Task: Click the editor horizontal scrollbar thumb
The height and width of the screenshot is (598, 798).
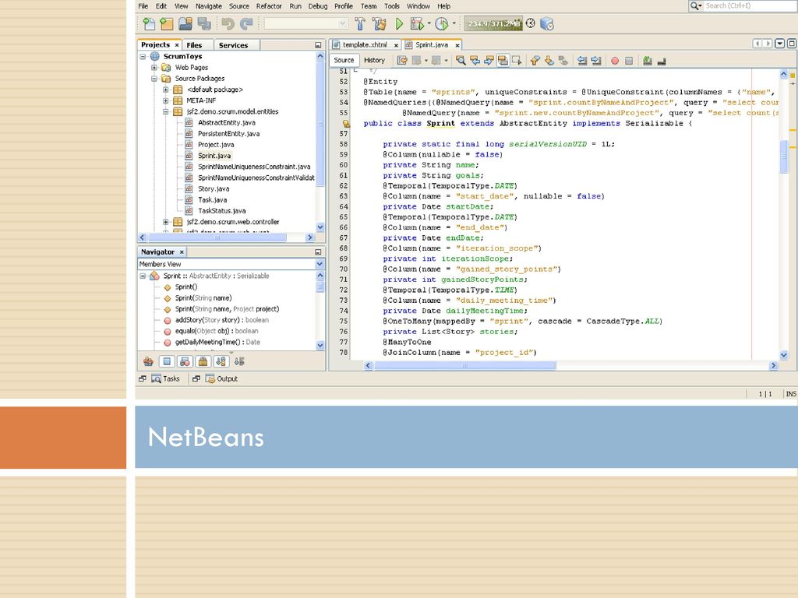Action: click(x=464, y=366)
